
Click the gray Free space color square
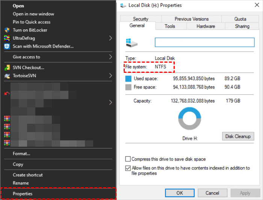coord(128,87)
